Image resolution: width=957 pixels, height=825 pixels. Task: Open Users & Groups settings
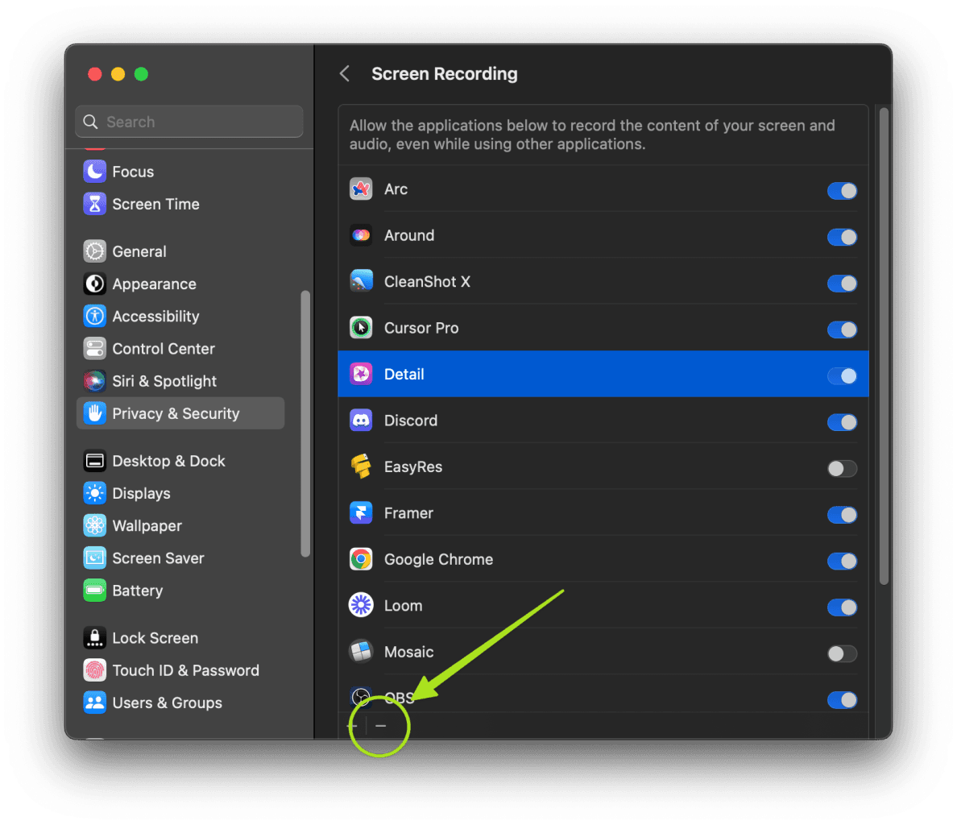coord(180,703)
